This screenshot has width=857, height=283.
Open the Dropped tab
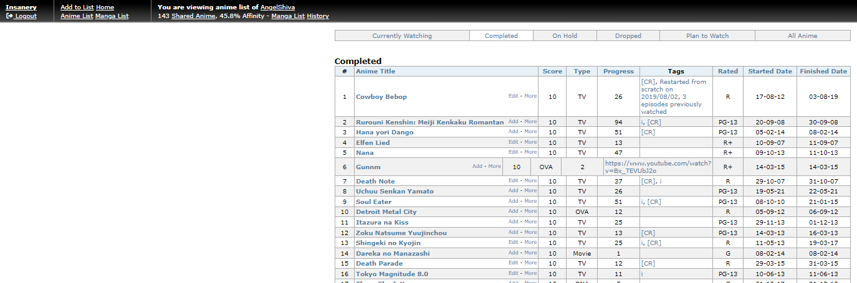tap(628, 36)
